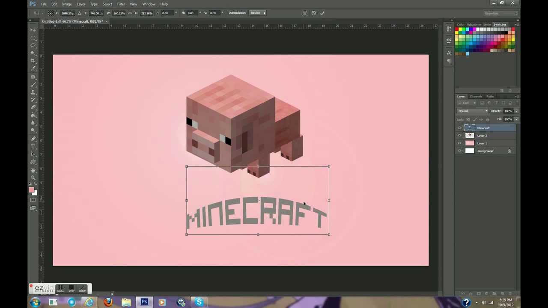The width and height of the screenshot is (548, 308).
Task: Toggle Quick Mask mode
Action: [33, 200]
